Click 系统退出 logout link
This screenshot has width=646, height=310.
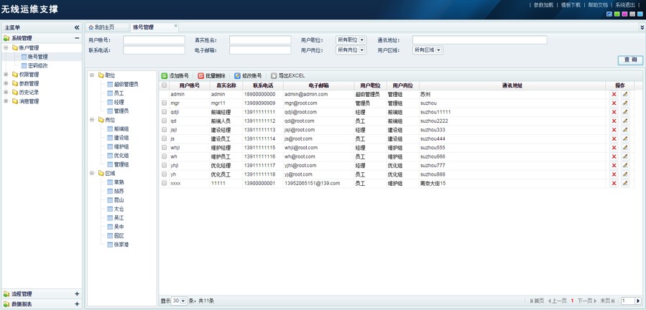[x=625, y=5]
